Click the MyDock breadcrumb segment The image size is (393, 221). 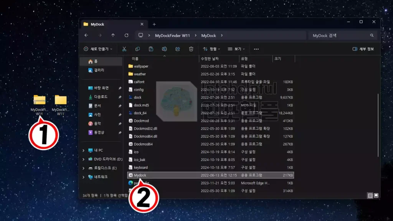click(x=208, y=36)
